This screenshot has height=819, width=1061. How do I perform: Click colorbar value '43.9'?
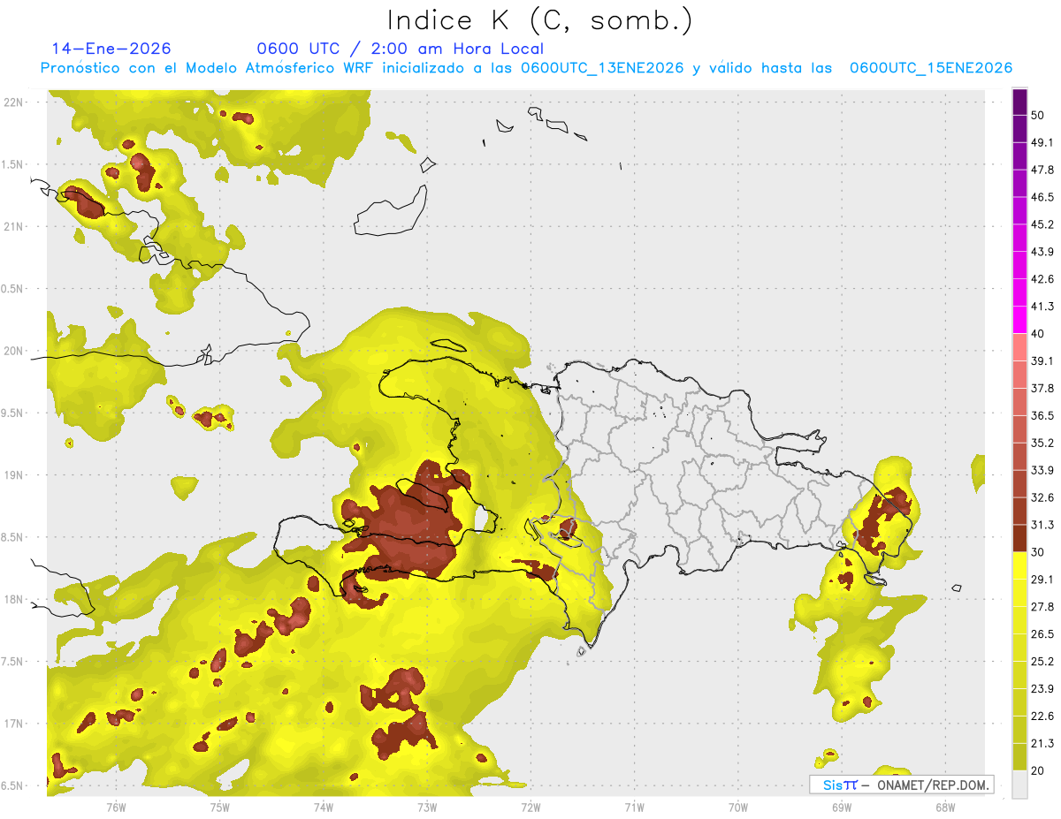tap(1042, 252)
